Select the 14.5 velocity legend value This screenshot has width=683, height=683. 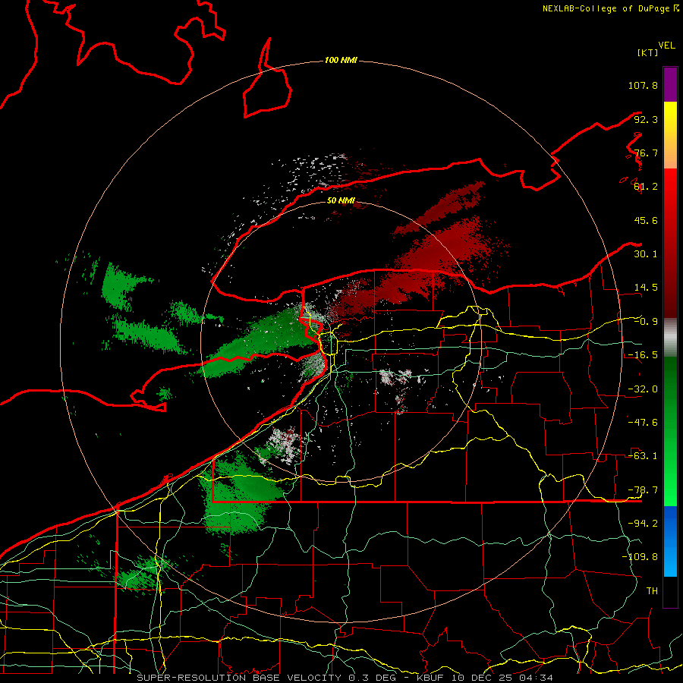pos(646,288)
